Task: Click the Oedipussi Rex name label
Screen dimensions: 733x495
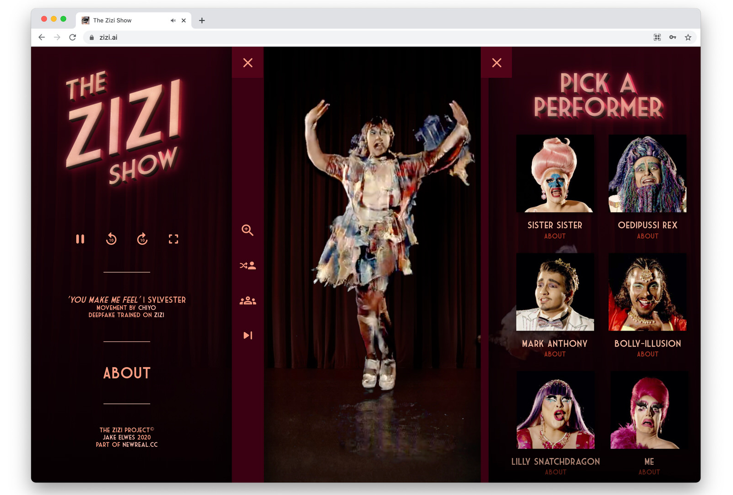Action: click(648, 225)
